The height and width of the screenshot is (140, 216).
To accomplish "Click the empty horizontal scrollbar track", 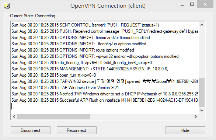I will (141, 116).
